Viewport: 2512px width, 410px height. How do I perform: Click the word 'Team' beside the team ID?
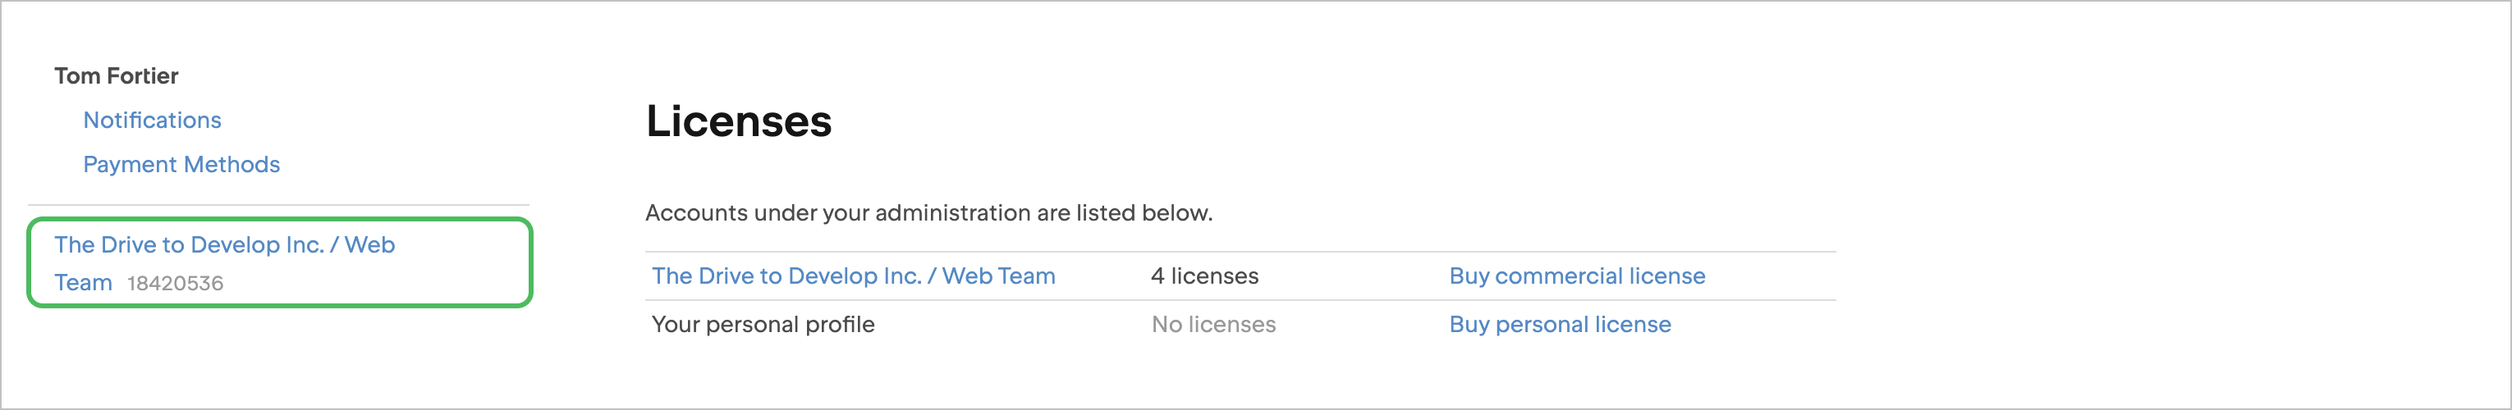(x=83, y=284)
